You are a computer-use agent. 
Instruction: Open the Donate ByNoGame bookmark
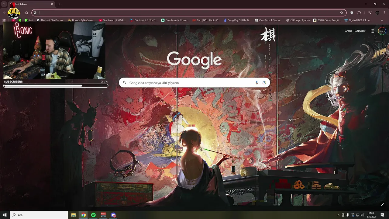[x=81, y=20]
